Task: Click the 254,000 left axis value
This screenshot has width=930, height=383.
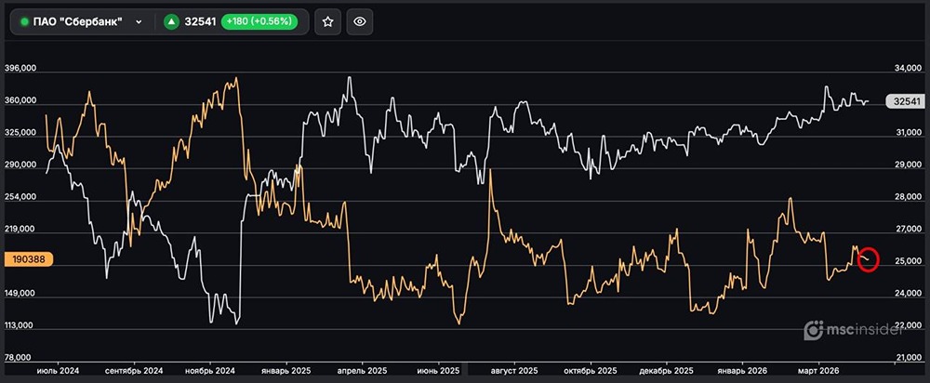Action: [20, 197]
